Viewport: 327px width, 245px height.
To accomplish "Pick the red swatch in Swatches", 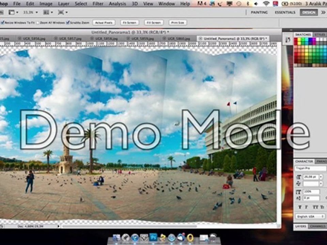I will [296, 39].
